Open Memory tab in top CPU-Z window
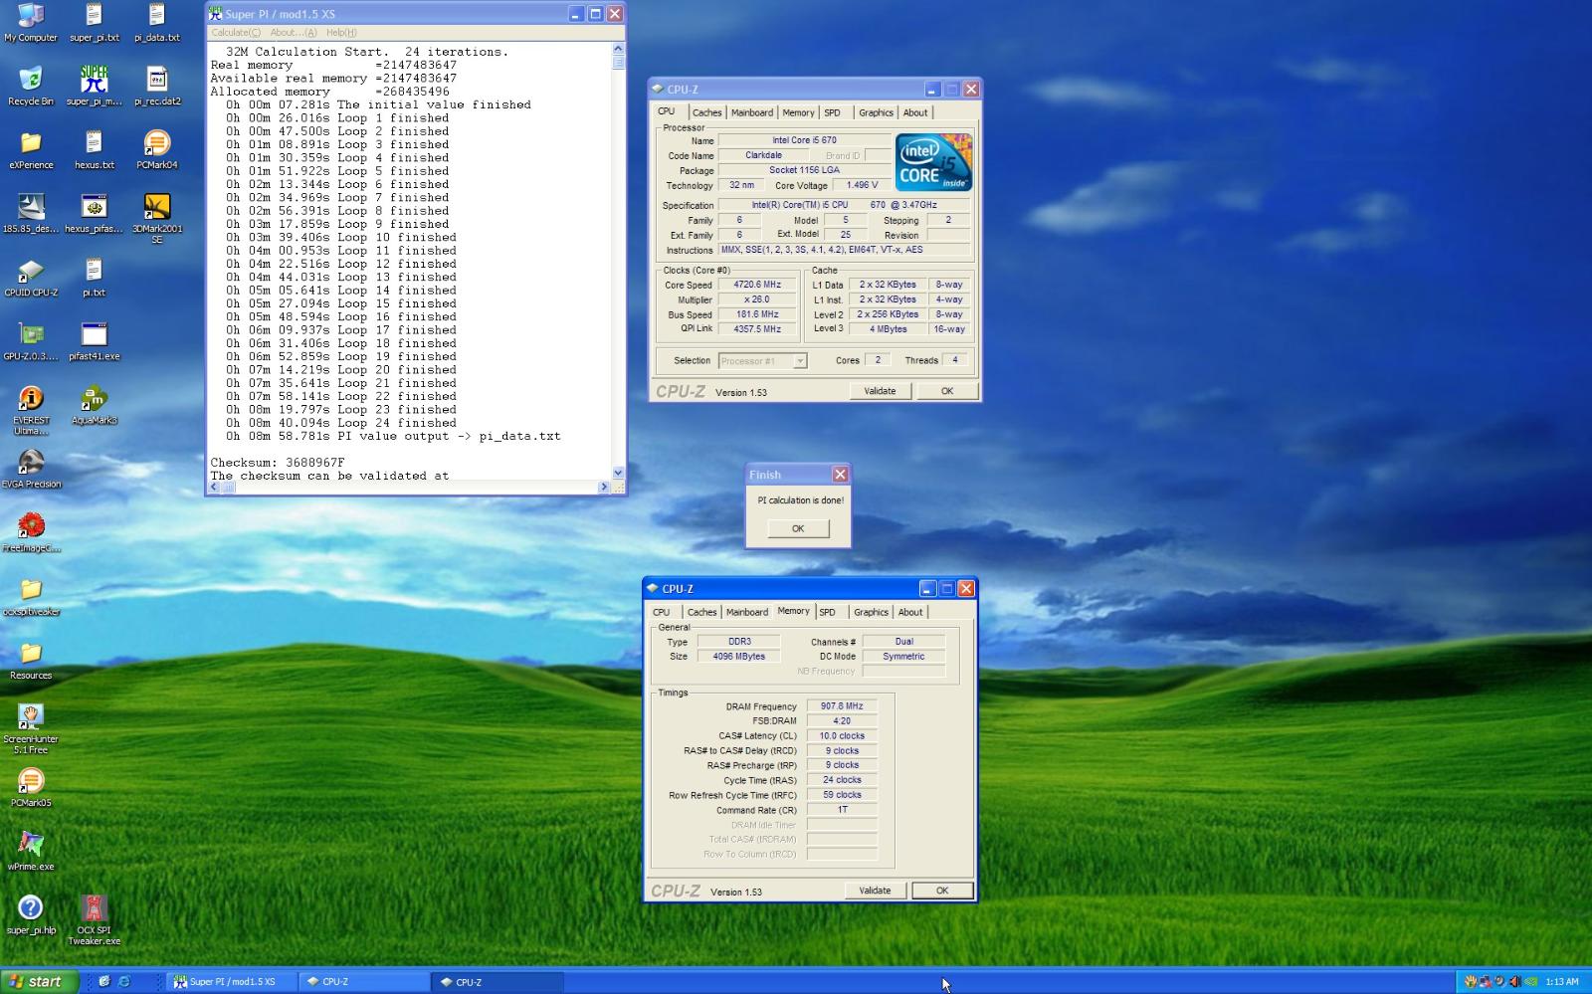Screen dimensions: 1592x994 pyautogui.click(x=798, y=112)
